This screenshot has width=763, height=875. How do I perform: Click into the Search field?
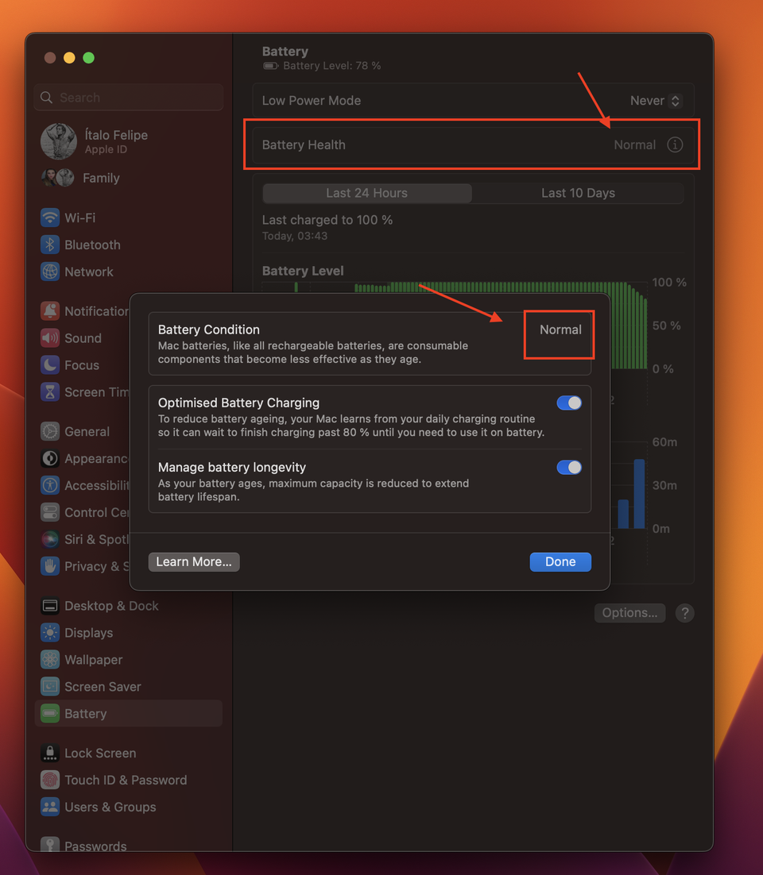click(129, 98)
